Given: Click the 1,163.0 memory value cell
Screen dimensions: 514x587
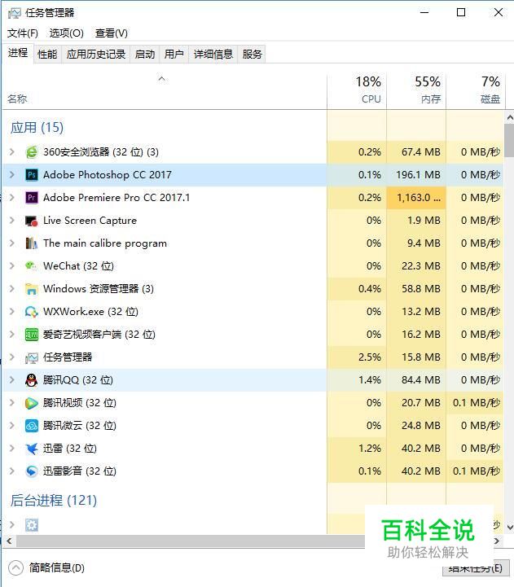Looking at the screenshot, I should (416, 198).
